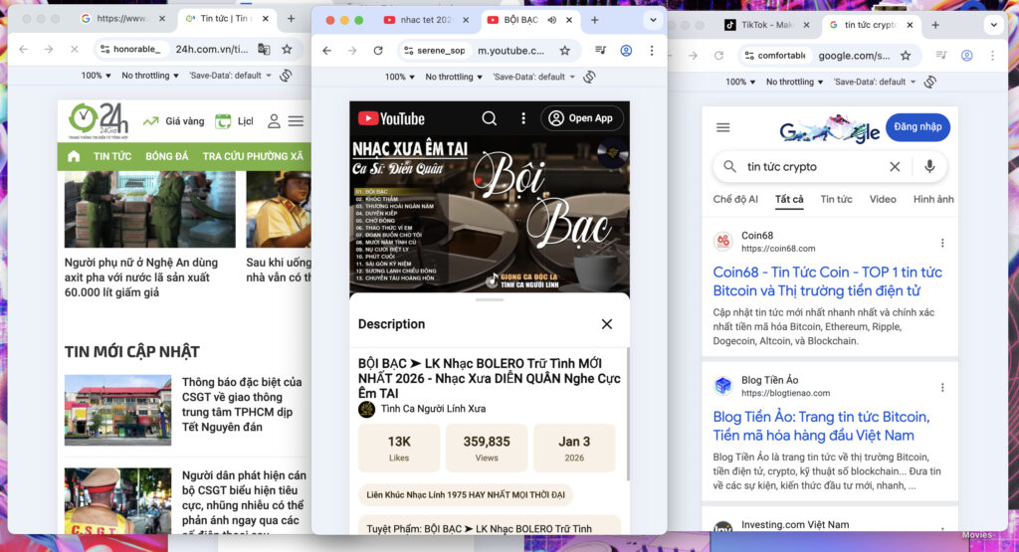Viewport: 1019px width, 552px height.
Task: Open the Google hamburger menu
Action: click(723, 127)
